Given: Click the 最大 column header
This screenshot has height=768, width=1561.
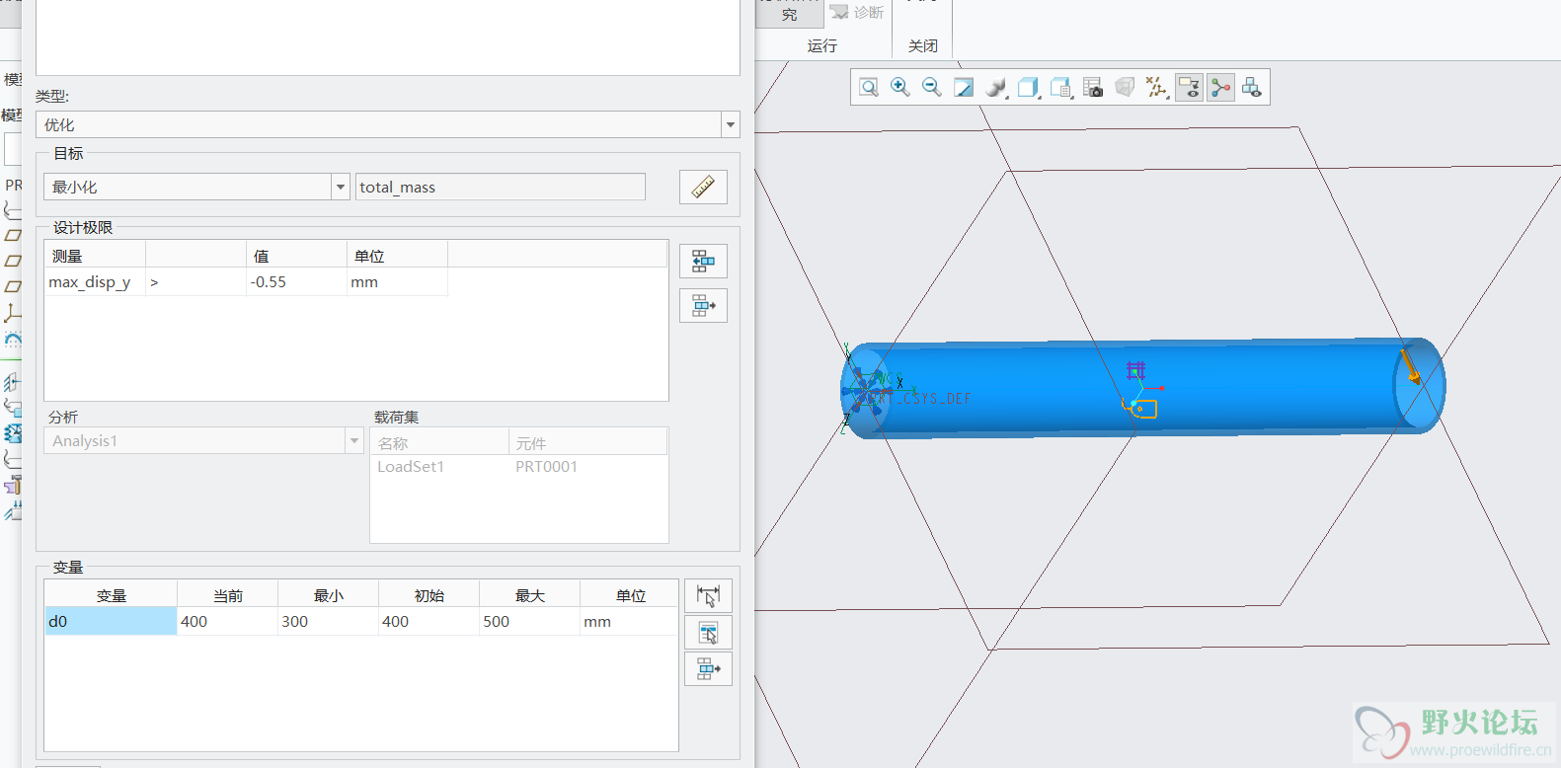Looking at the screenshot, I should click(529, 594).
